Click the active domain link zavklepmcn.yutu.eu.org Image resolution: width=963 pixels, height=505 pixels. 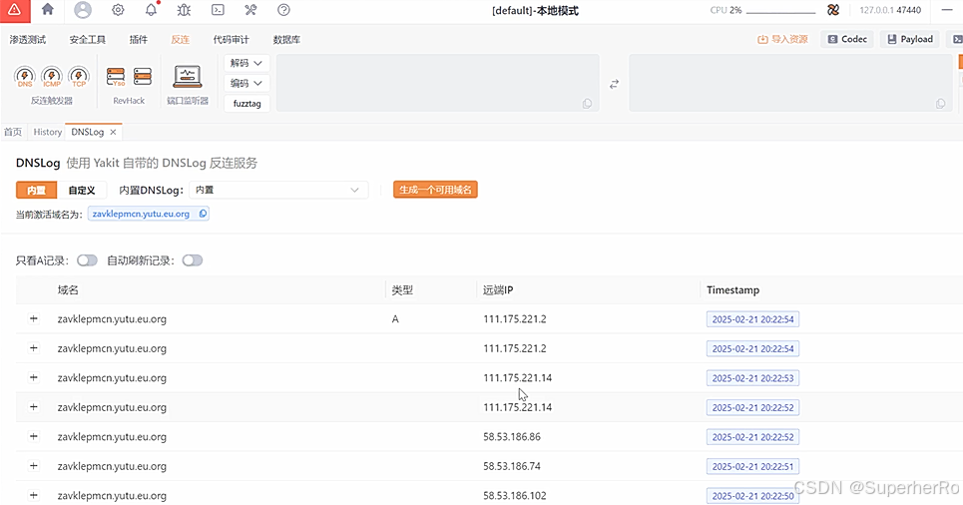(x=141, y=214)
